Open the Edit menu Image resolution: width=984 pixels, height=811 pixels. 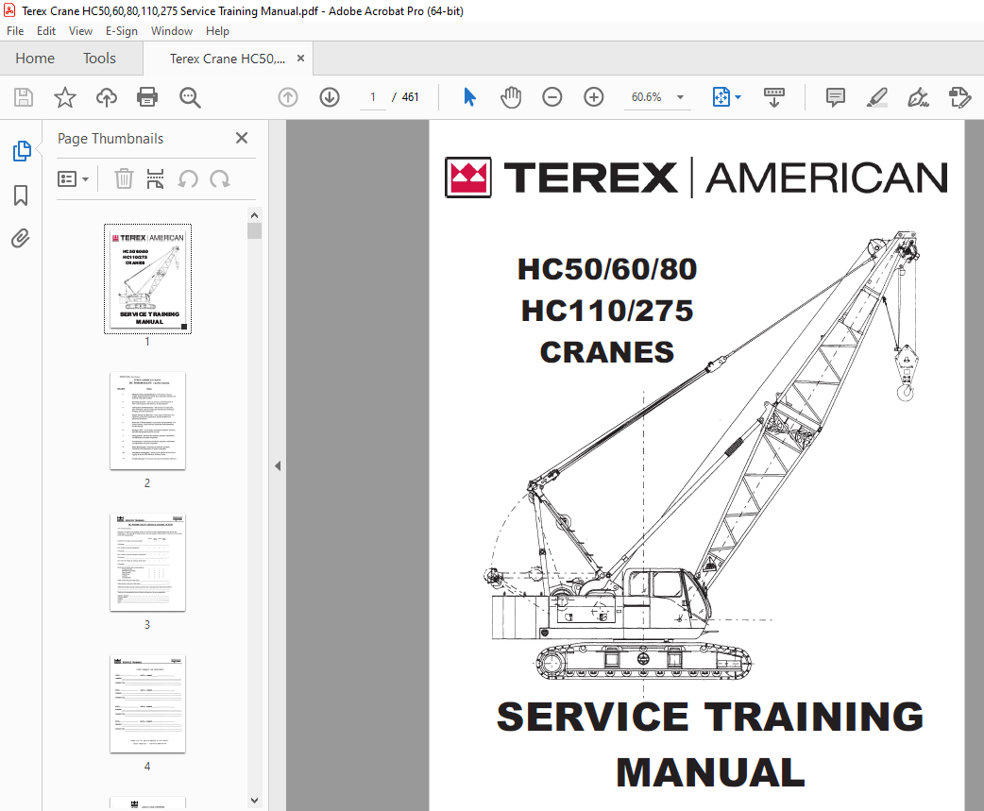click(x=46, y=31)
